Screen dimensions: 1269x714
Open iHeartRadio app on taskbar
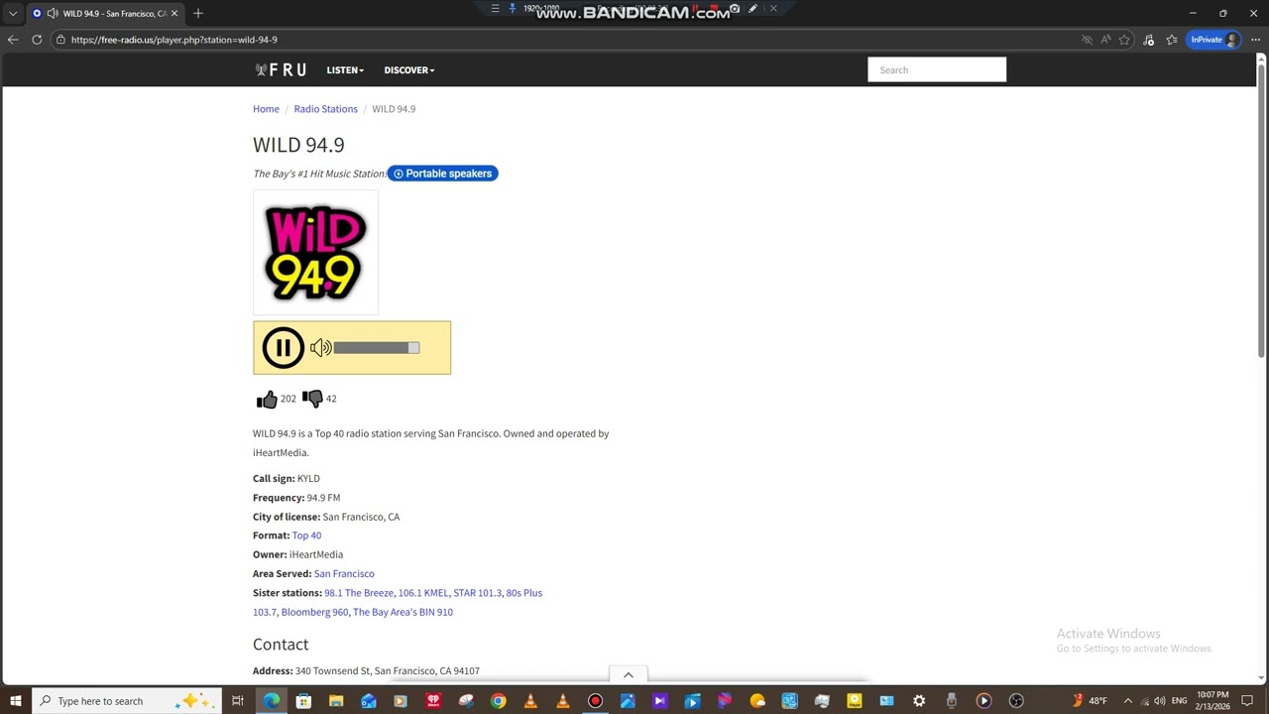pyautogui.click(x=433, y=701)
